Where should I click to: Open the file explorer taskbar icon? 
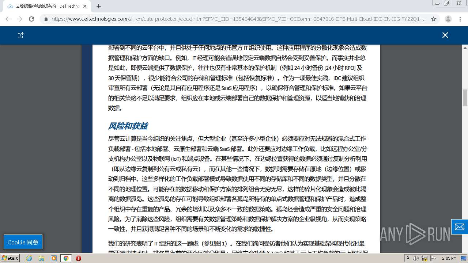point(41,258)
